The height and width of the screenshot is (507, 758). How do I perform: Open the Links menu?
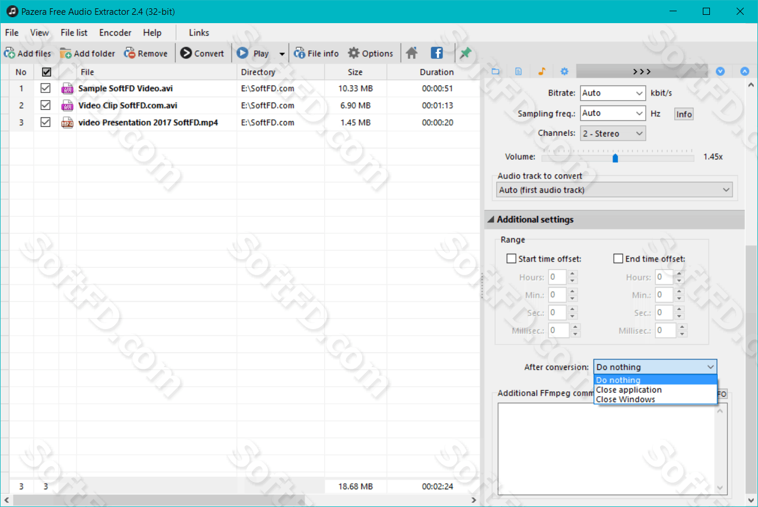pyautogui.click(x=199, y=33)
